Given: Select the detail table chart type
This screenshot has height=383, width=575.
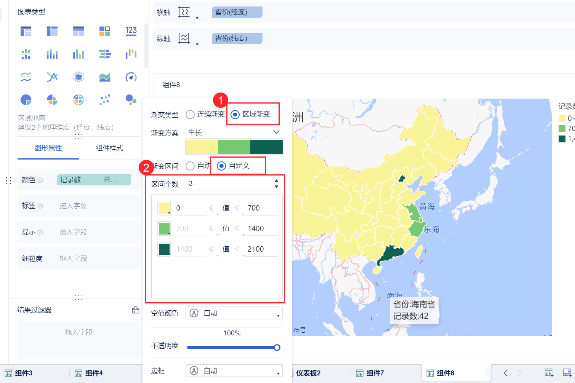Looking at the screenshot, I should 78,31.
